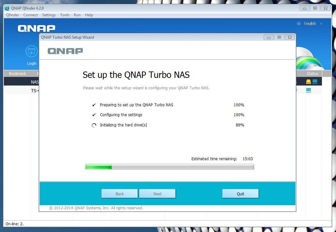336x232 pixels.
Task: Minimize the Qfinder main window
Action: click(304, 8)
